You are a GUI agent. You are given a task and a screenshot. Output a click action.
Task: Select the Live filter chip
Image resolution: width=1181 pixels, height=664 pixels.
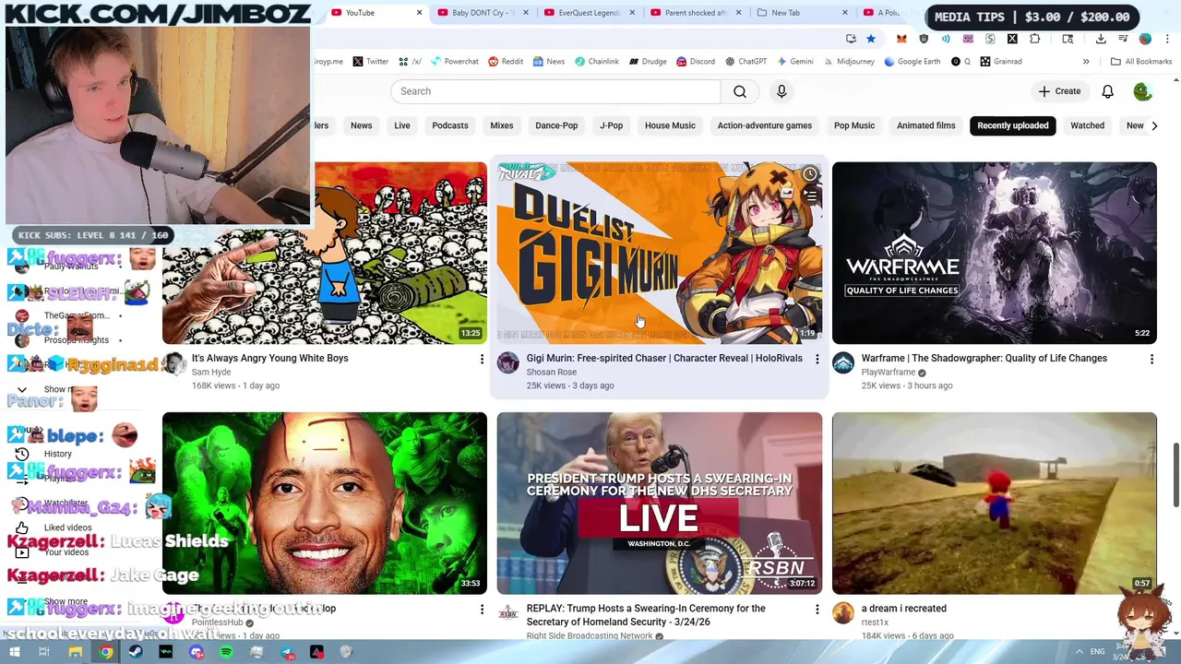tap(402, 125)
